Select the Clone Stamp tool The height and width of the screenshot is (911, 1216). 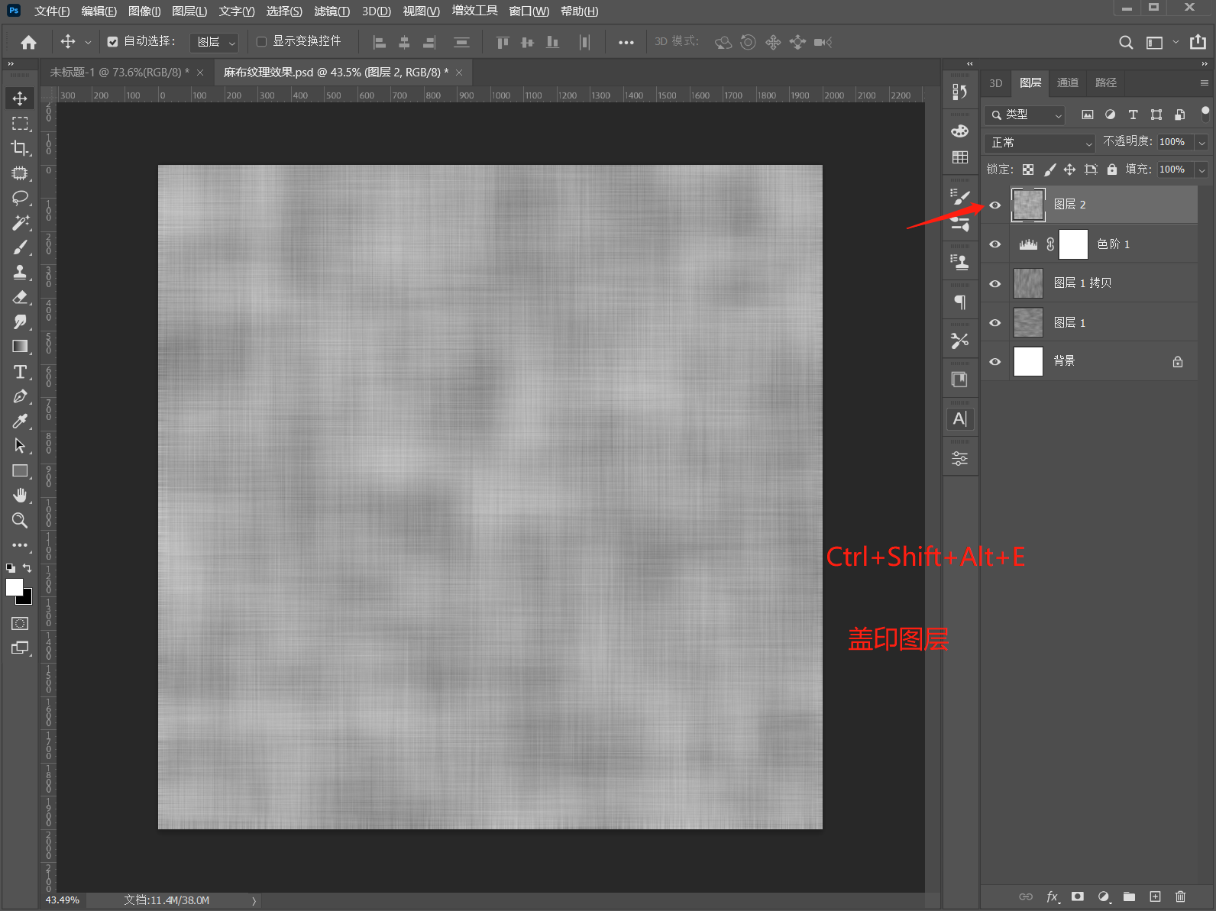(20, 272)
